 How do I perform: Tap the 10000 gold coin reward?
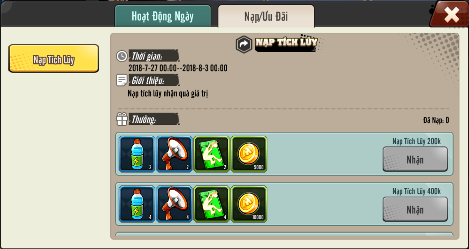click(249, 204)
